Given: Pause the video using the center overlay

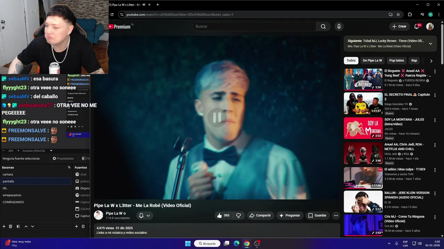Looking at the screenshot, I should (217, 118).
